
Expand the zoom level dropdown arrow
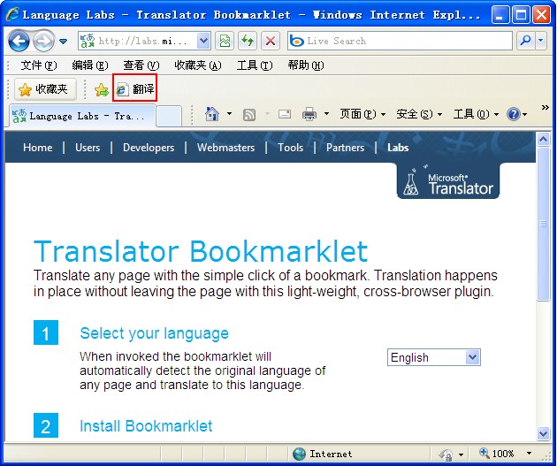pos(529,454)
